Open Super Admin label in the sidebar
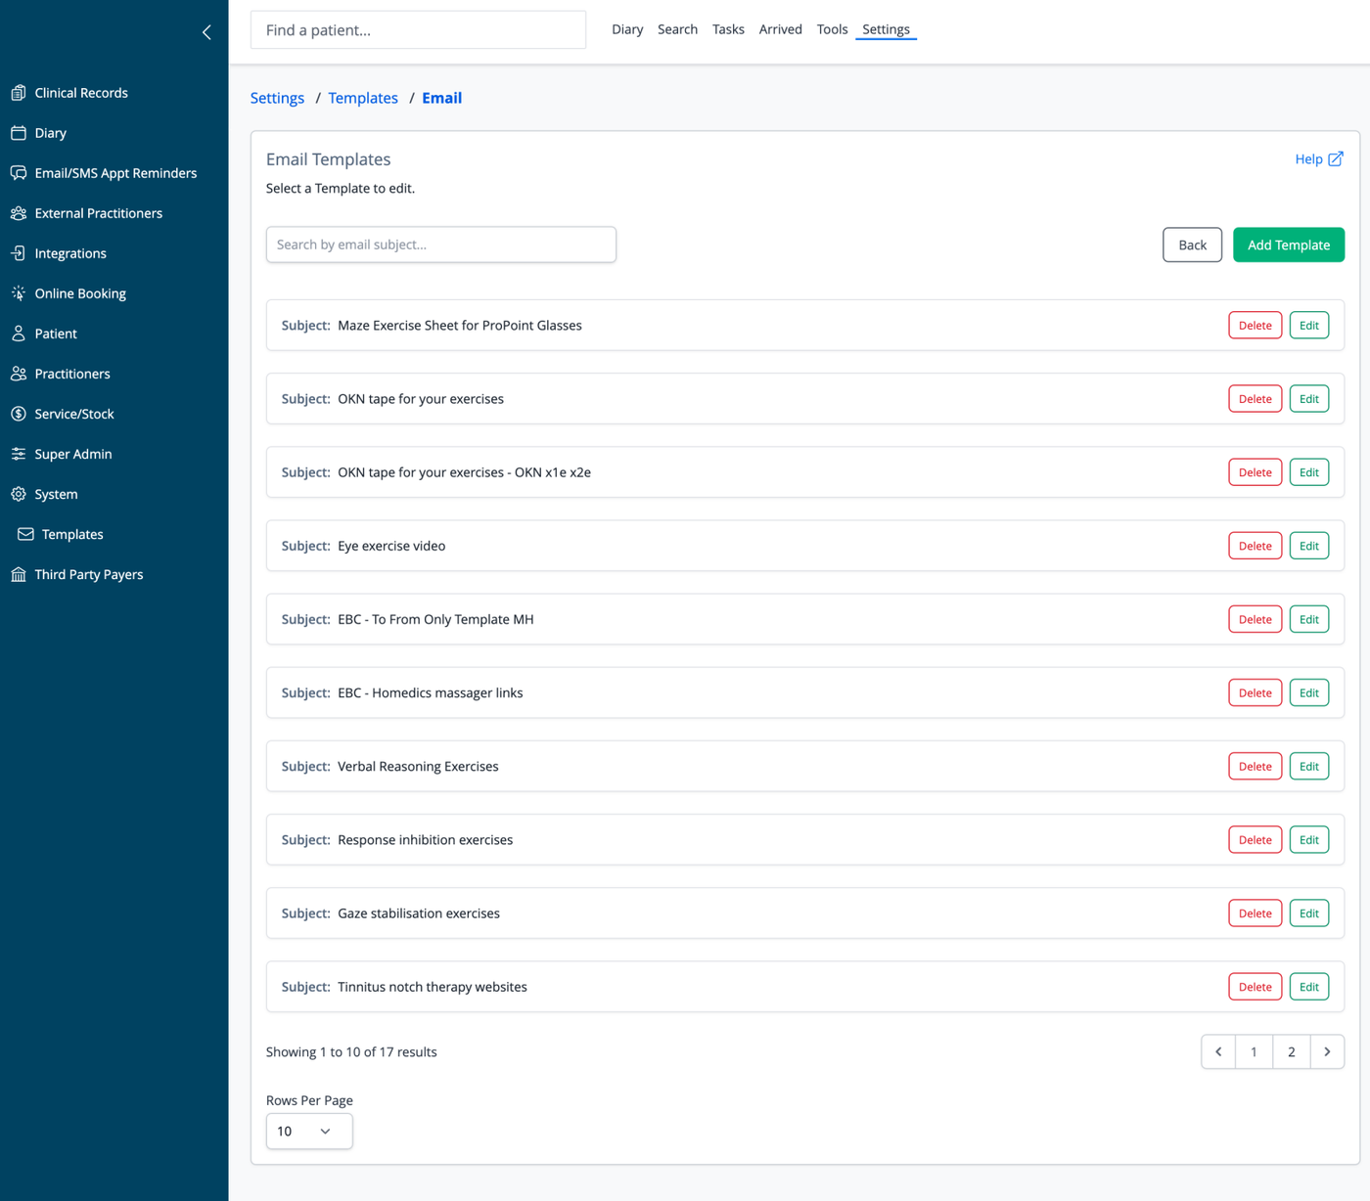The height and width of the screenshot is (1201, 1370). pyautogui.click(x=73, y=454)
